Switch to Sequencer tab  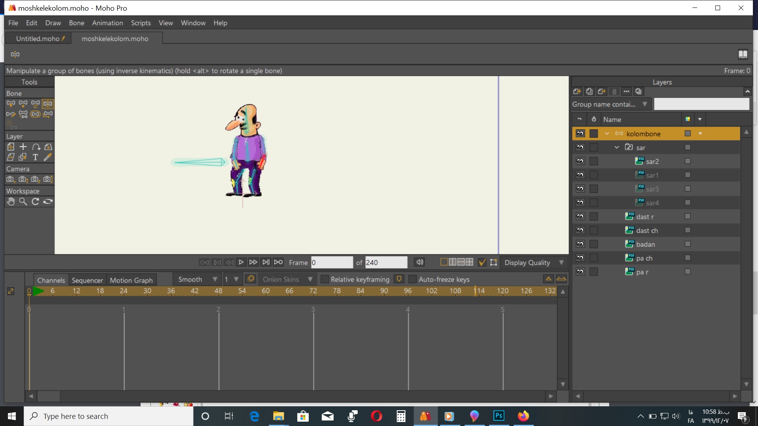[87, 280]
